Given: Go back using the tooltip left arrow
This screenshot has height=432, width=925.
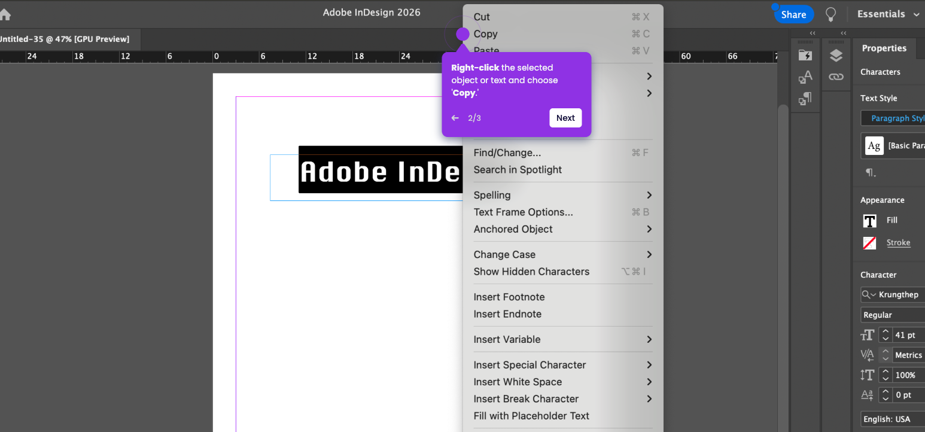Looking at the screenshot, I should 455,118.
